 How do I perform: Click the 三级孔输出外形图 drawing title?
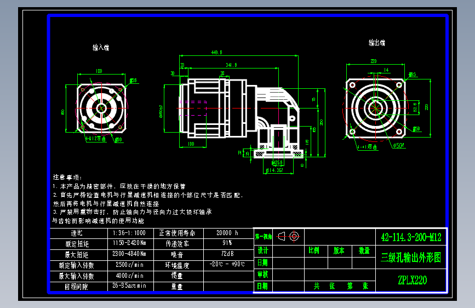411,258
